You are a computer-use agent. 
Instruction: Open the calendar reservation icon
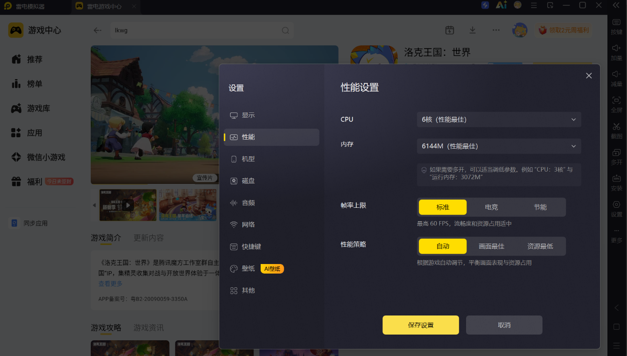(449, 30)
